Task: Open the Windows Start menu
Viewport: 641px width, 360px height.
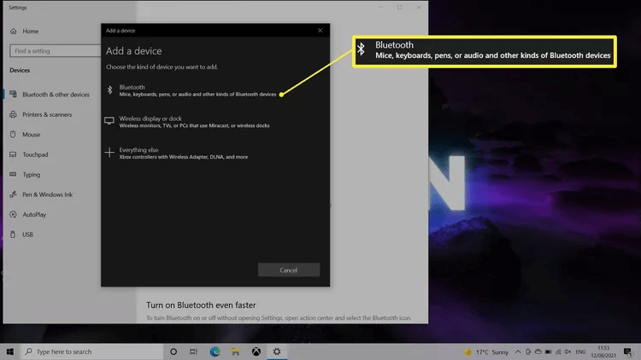Action: (x=10, y=351)
